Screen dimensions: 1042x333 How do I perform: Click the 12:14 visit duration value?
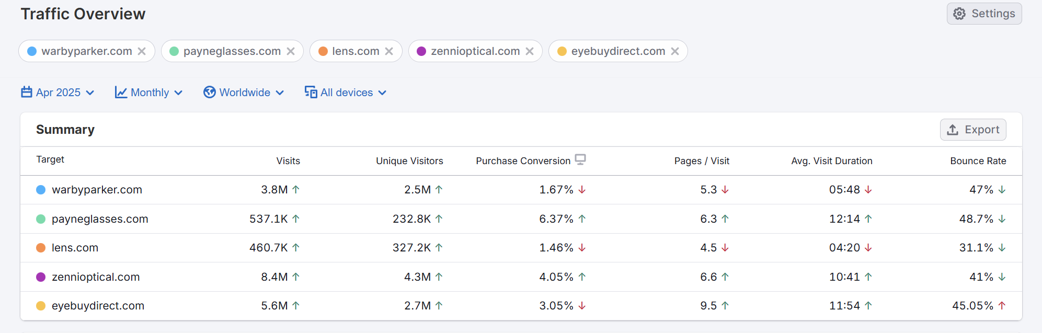(x=844, y=219)
